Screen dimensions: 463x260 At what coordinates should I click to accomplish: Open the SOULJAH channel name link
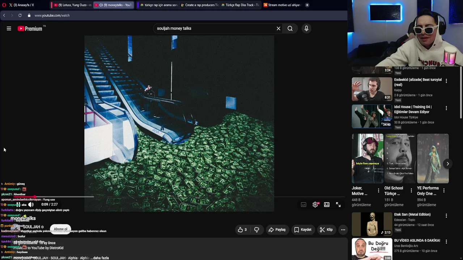coord(31,227)
